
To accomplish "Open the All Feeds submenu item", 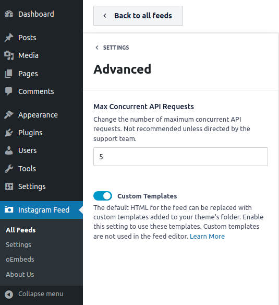I will (21, 230).
